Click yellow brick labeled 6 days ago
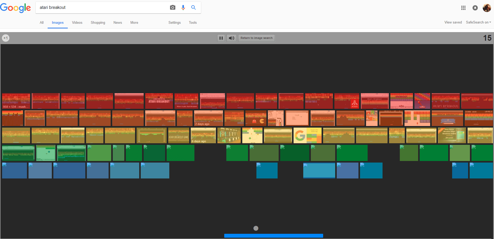 point(203,135)
